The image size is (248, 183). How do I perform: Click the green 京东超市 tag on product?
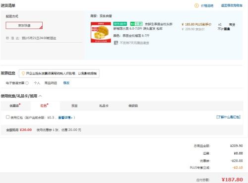point(120,24)
